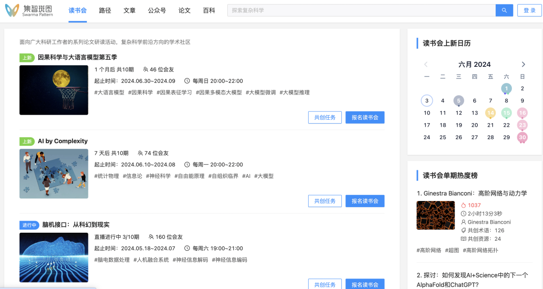The width and height of the screenshot is (543, 289).
Task: Select June 30 pink calendar marker
Action: (522, 137)
